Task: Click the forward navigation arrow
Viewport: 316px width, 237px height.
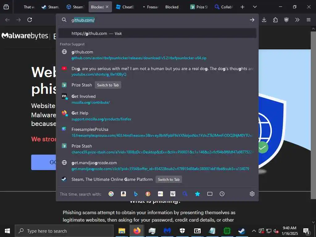Action: [x=19, y=20]
